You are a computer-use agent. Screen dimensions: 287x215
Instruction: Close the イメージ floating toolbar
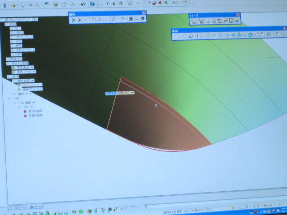point(238,15)
